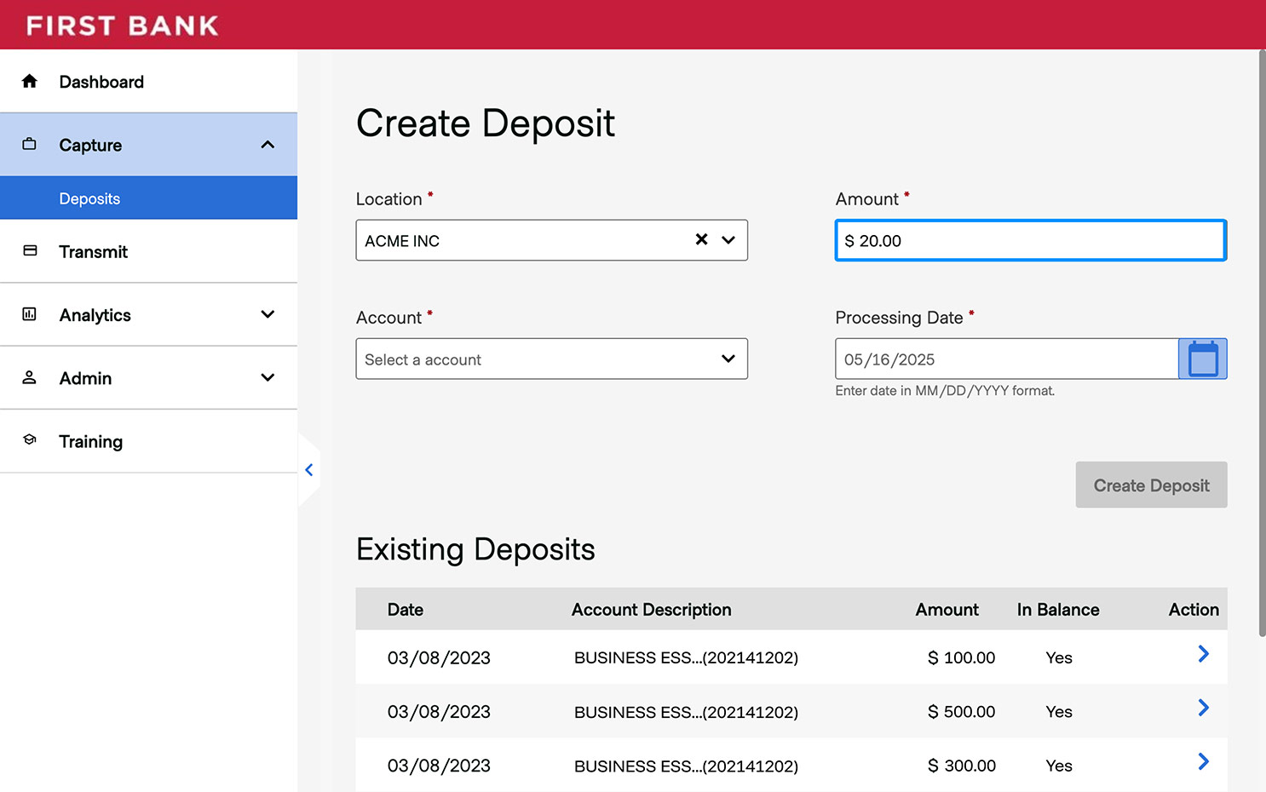Click the Transmit card icon
Screen dimensions: 1266x792
30,250
